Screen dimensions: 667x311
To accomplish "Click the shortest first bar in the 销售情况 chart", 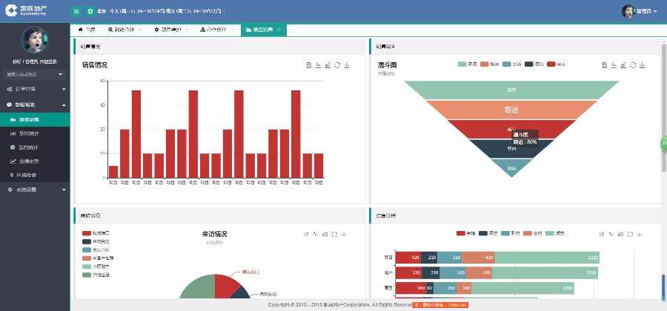I will coord(113,172).
